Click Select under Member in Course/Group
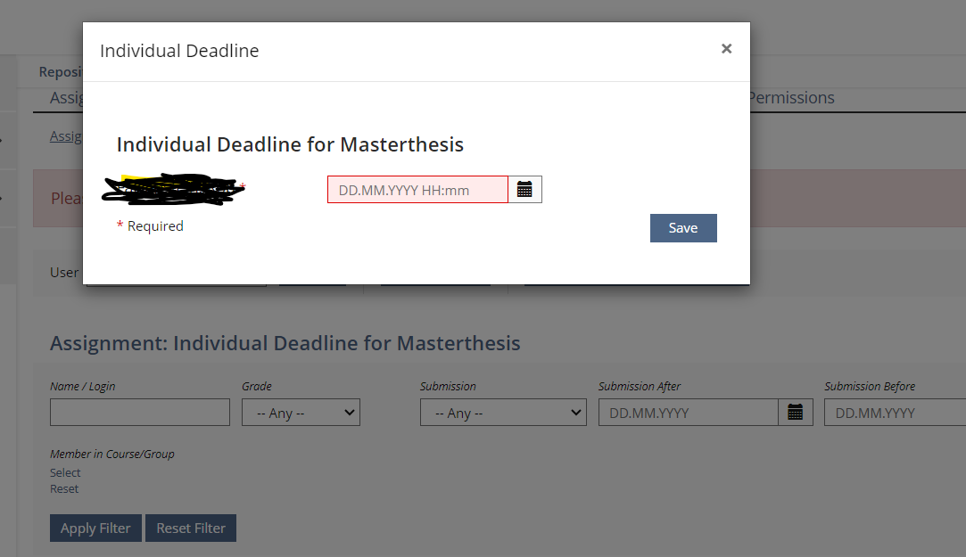This screenshot has height=557, width=966. coord(65,472)
